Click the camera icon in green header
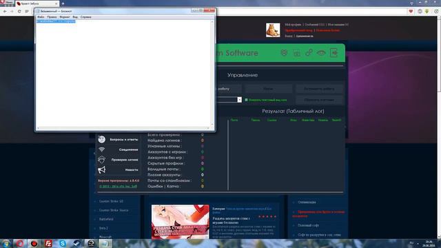 [297, 53]
